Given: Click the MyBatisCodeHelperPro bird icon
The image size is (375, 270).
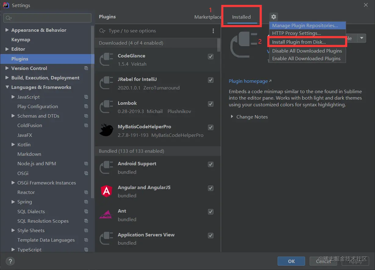Looking at the screenshot, I should 106,130.
